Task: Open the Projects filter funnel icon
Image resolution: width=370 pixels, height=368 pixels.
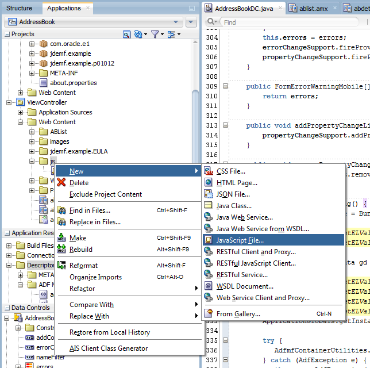Action: 155,34
